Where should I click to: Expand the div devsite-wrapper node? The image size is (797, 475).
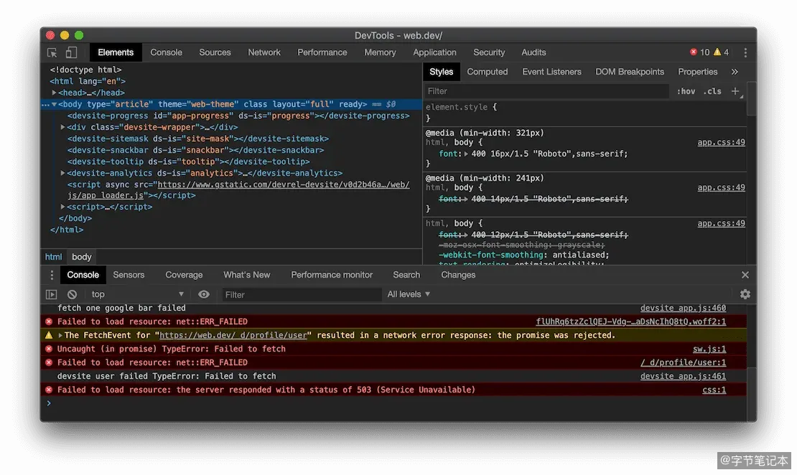[x=62, y=127]
